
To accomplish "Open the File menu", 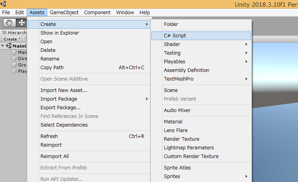I will coord(6,13).
